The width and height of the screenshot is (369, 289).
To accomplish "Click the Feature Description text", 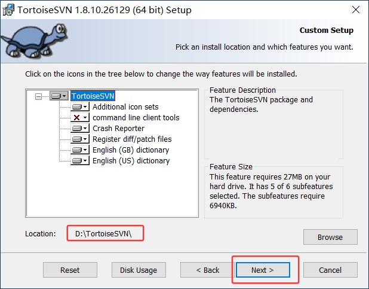I will coord(261,105).
